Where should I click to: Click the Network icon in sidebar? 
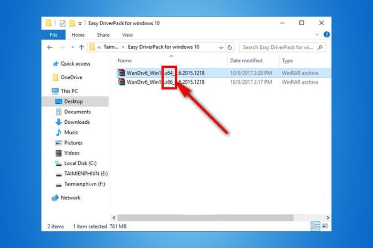coord(55,197)
